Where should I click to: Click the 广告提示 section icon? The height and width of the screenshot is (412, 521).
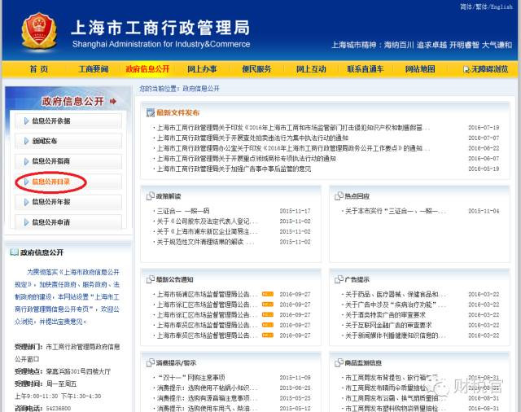click(x=339, y=279)
